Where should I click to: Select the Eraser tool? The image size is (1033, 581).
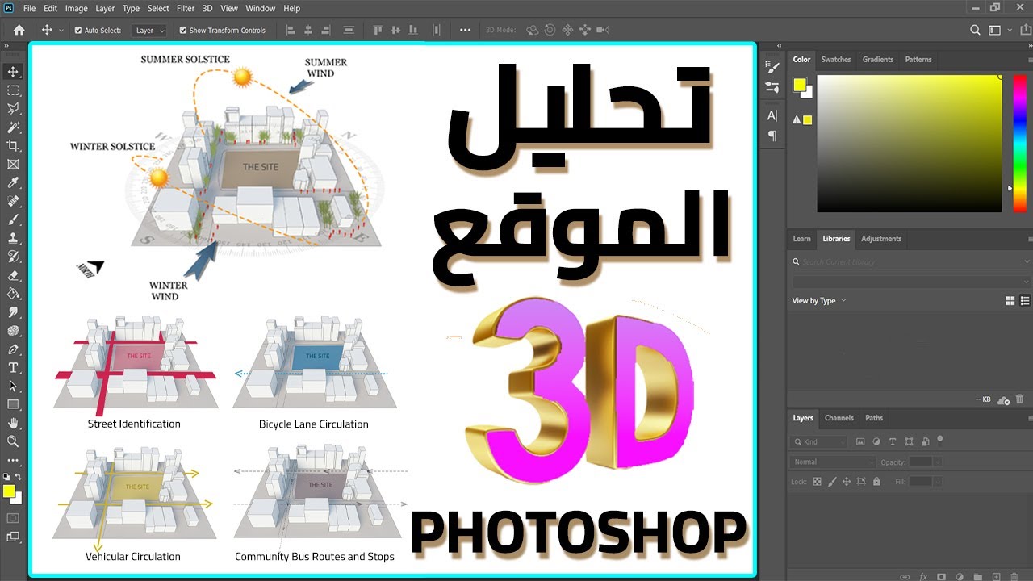(13, 275)
